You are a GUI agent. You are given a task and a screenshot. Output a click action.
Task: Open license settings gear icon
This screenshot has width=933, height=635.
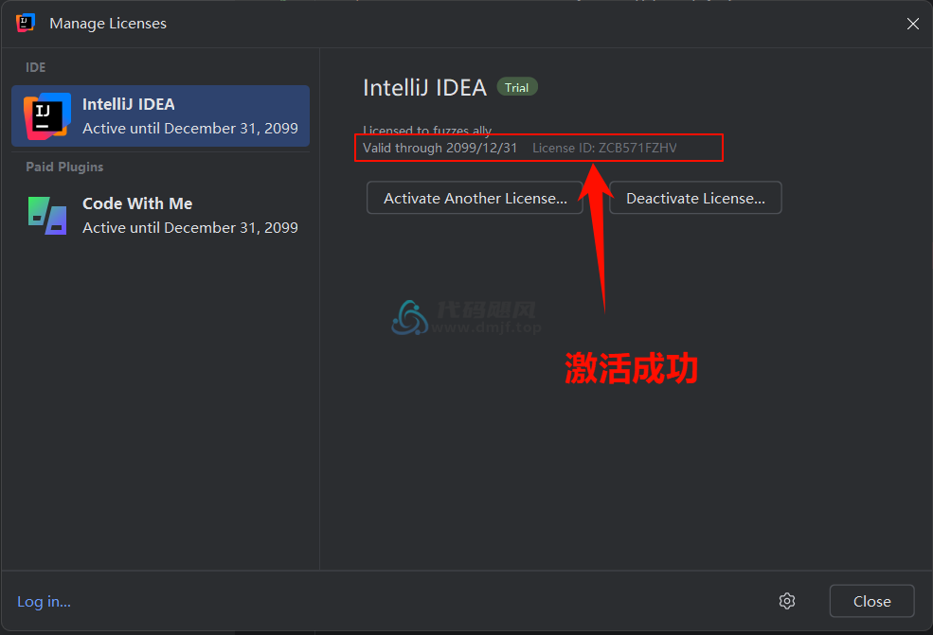[x=787, y=601]
